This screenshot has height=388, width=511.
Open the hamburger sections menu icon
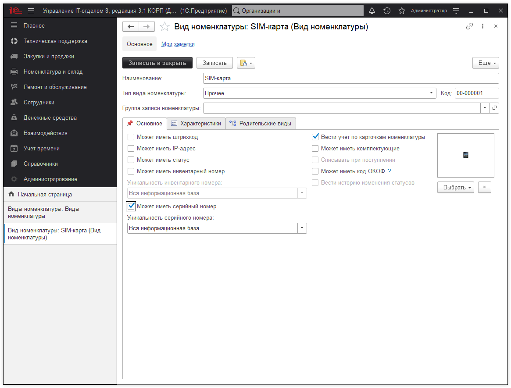point(31,11)
